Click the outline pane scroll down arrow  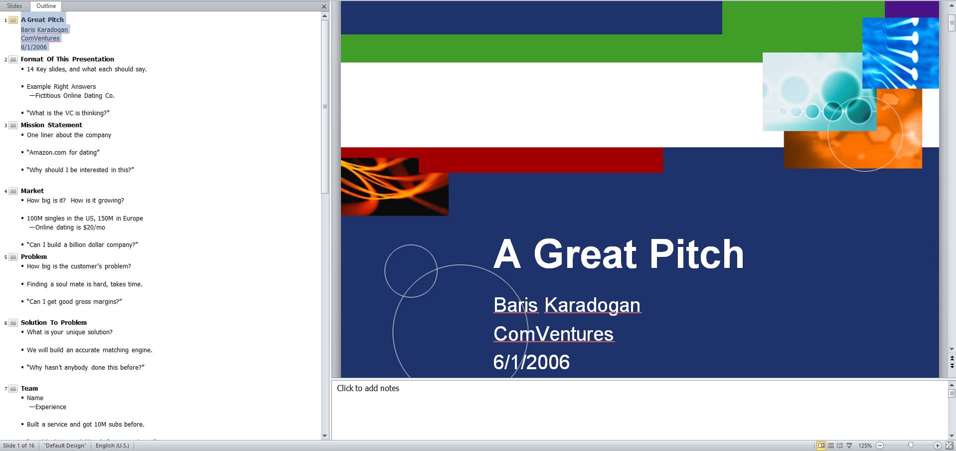[324, 436]
